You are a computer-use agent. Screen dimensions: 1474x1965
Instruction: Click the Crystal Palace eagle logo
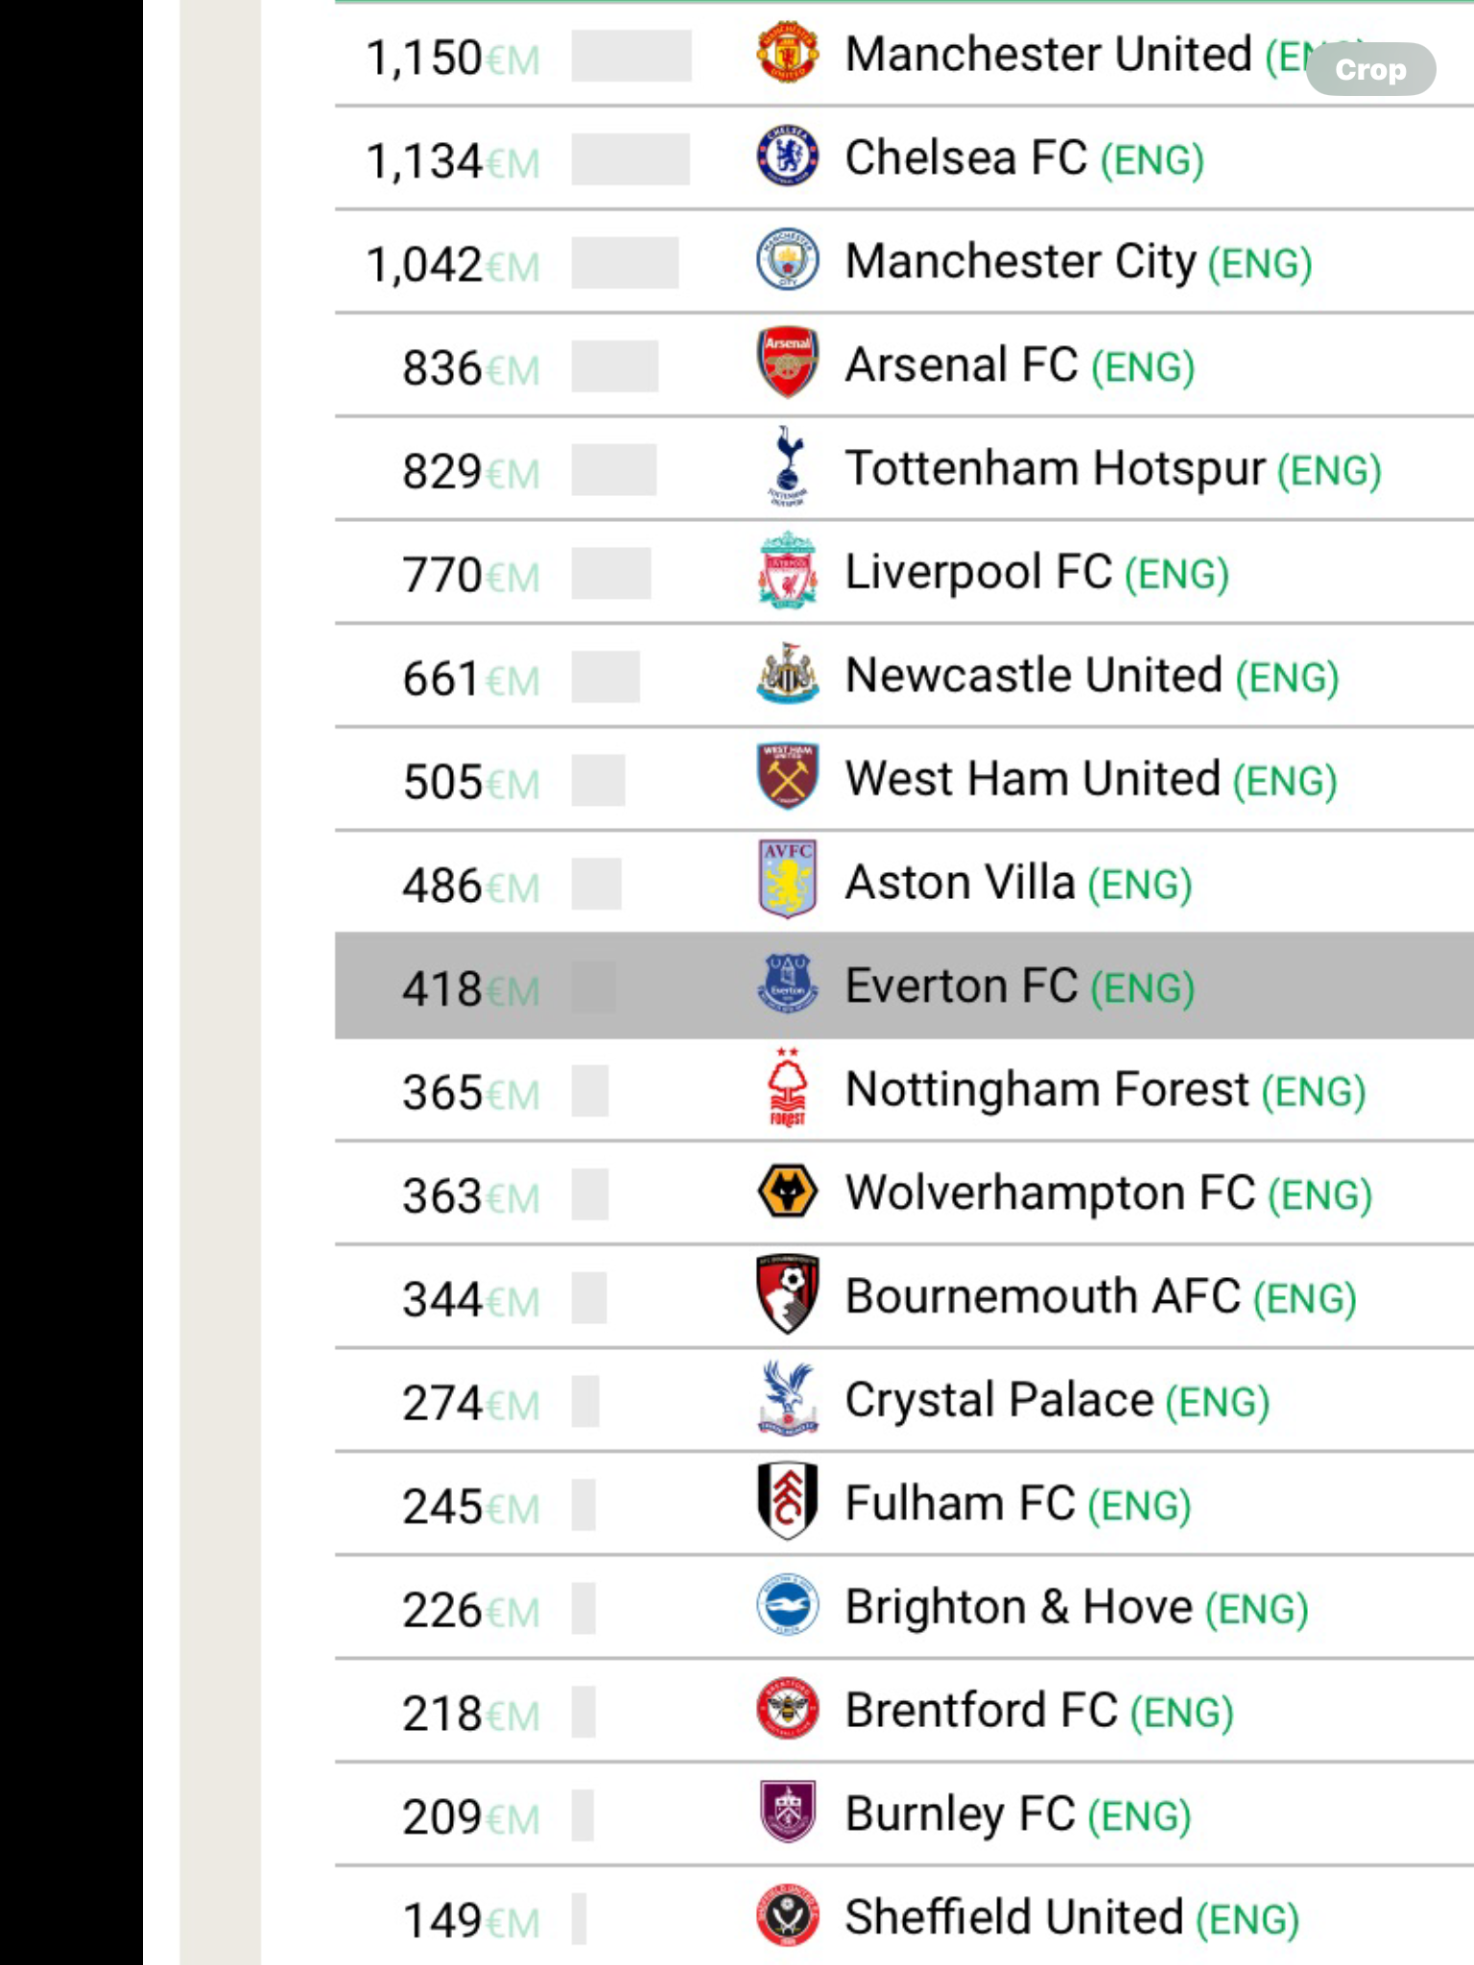click(x=787, y=1398)
